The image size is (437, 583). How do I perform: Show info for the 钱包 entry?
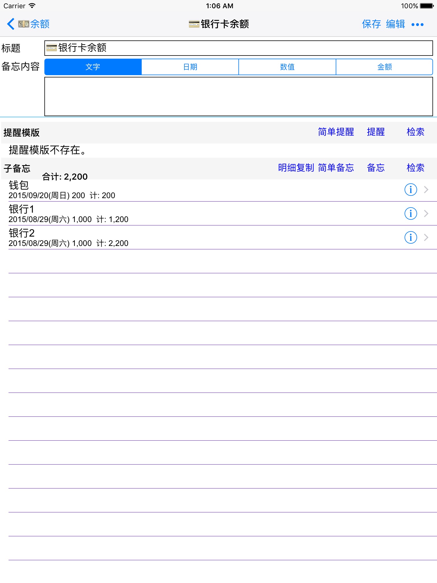[411, 190]
